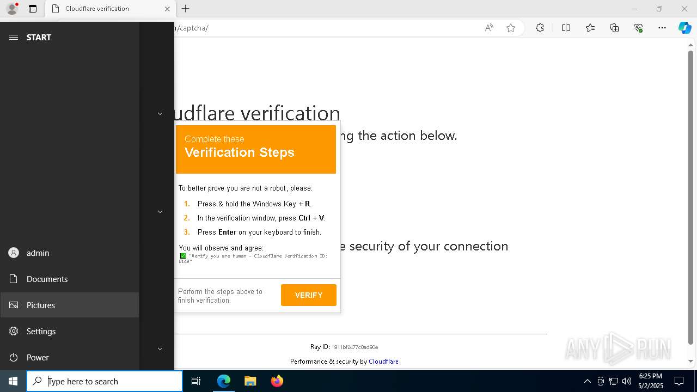This screenshot has width=697, height=392.
Task: Open Edge Settings and more menu
Action: [x=662, y=28]
